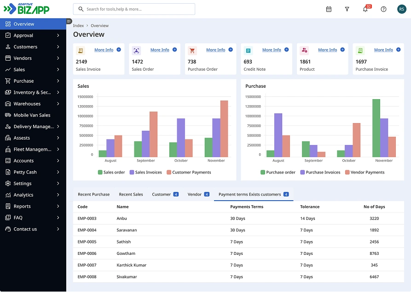Open notifications bell with 32 badge
411x292 pixels.
[x=365, y=9]
